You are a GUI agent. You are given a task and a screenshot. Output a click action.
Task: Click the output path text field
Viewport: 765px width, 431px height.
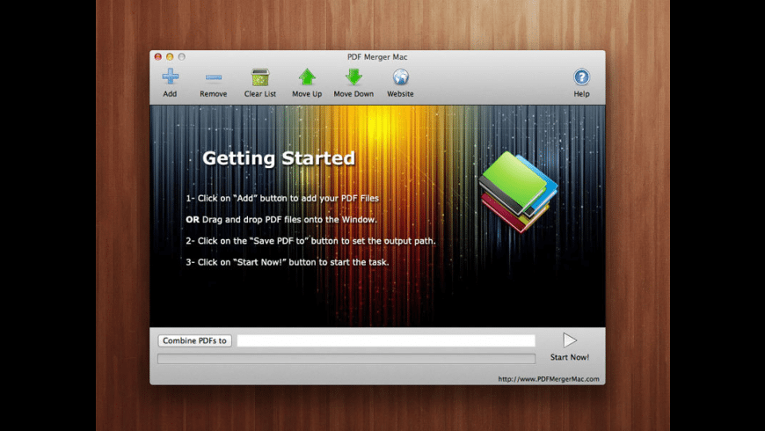point(386,340)
